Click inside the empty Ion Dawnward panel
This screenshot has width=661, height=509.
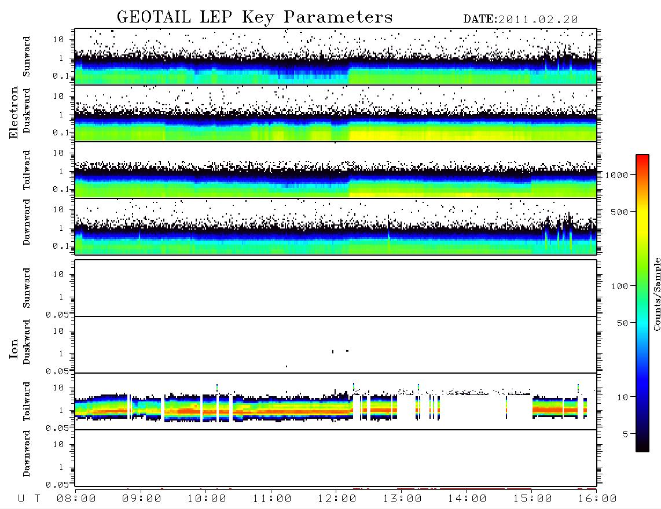(336, 458)
